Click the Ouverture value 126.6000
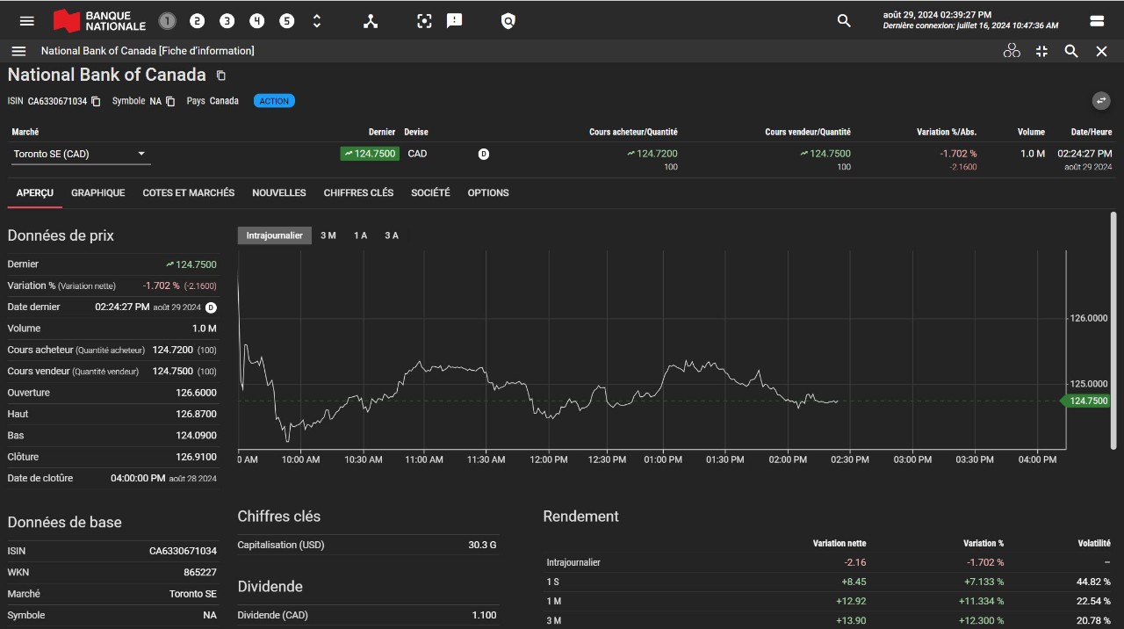This screenshot has height=629, width=1124. pos(196,393)
